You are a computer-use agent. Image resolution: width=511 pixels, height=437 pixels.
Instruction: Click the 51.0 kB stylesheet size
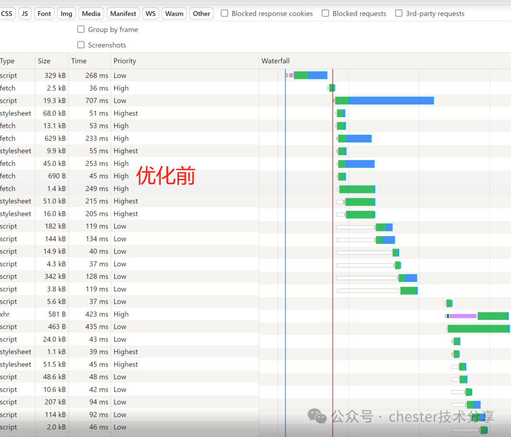pos(54,201)
